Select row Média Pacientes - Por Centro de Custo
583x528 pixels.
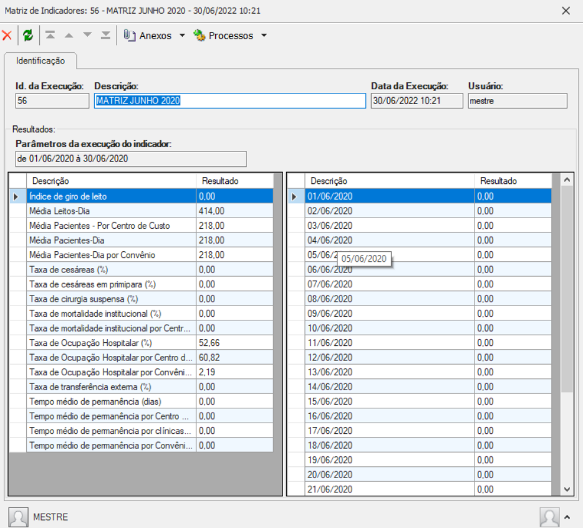pyautogui.click(x=142, y=226)
